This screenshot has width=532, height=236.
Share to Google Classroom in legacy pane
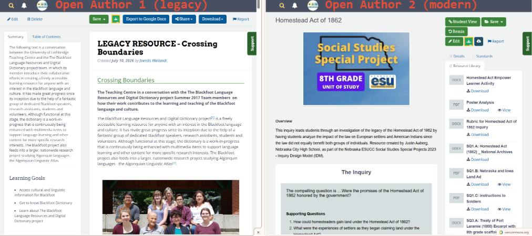[116, 19]
